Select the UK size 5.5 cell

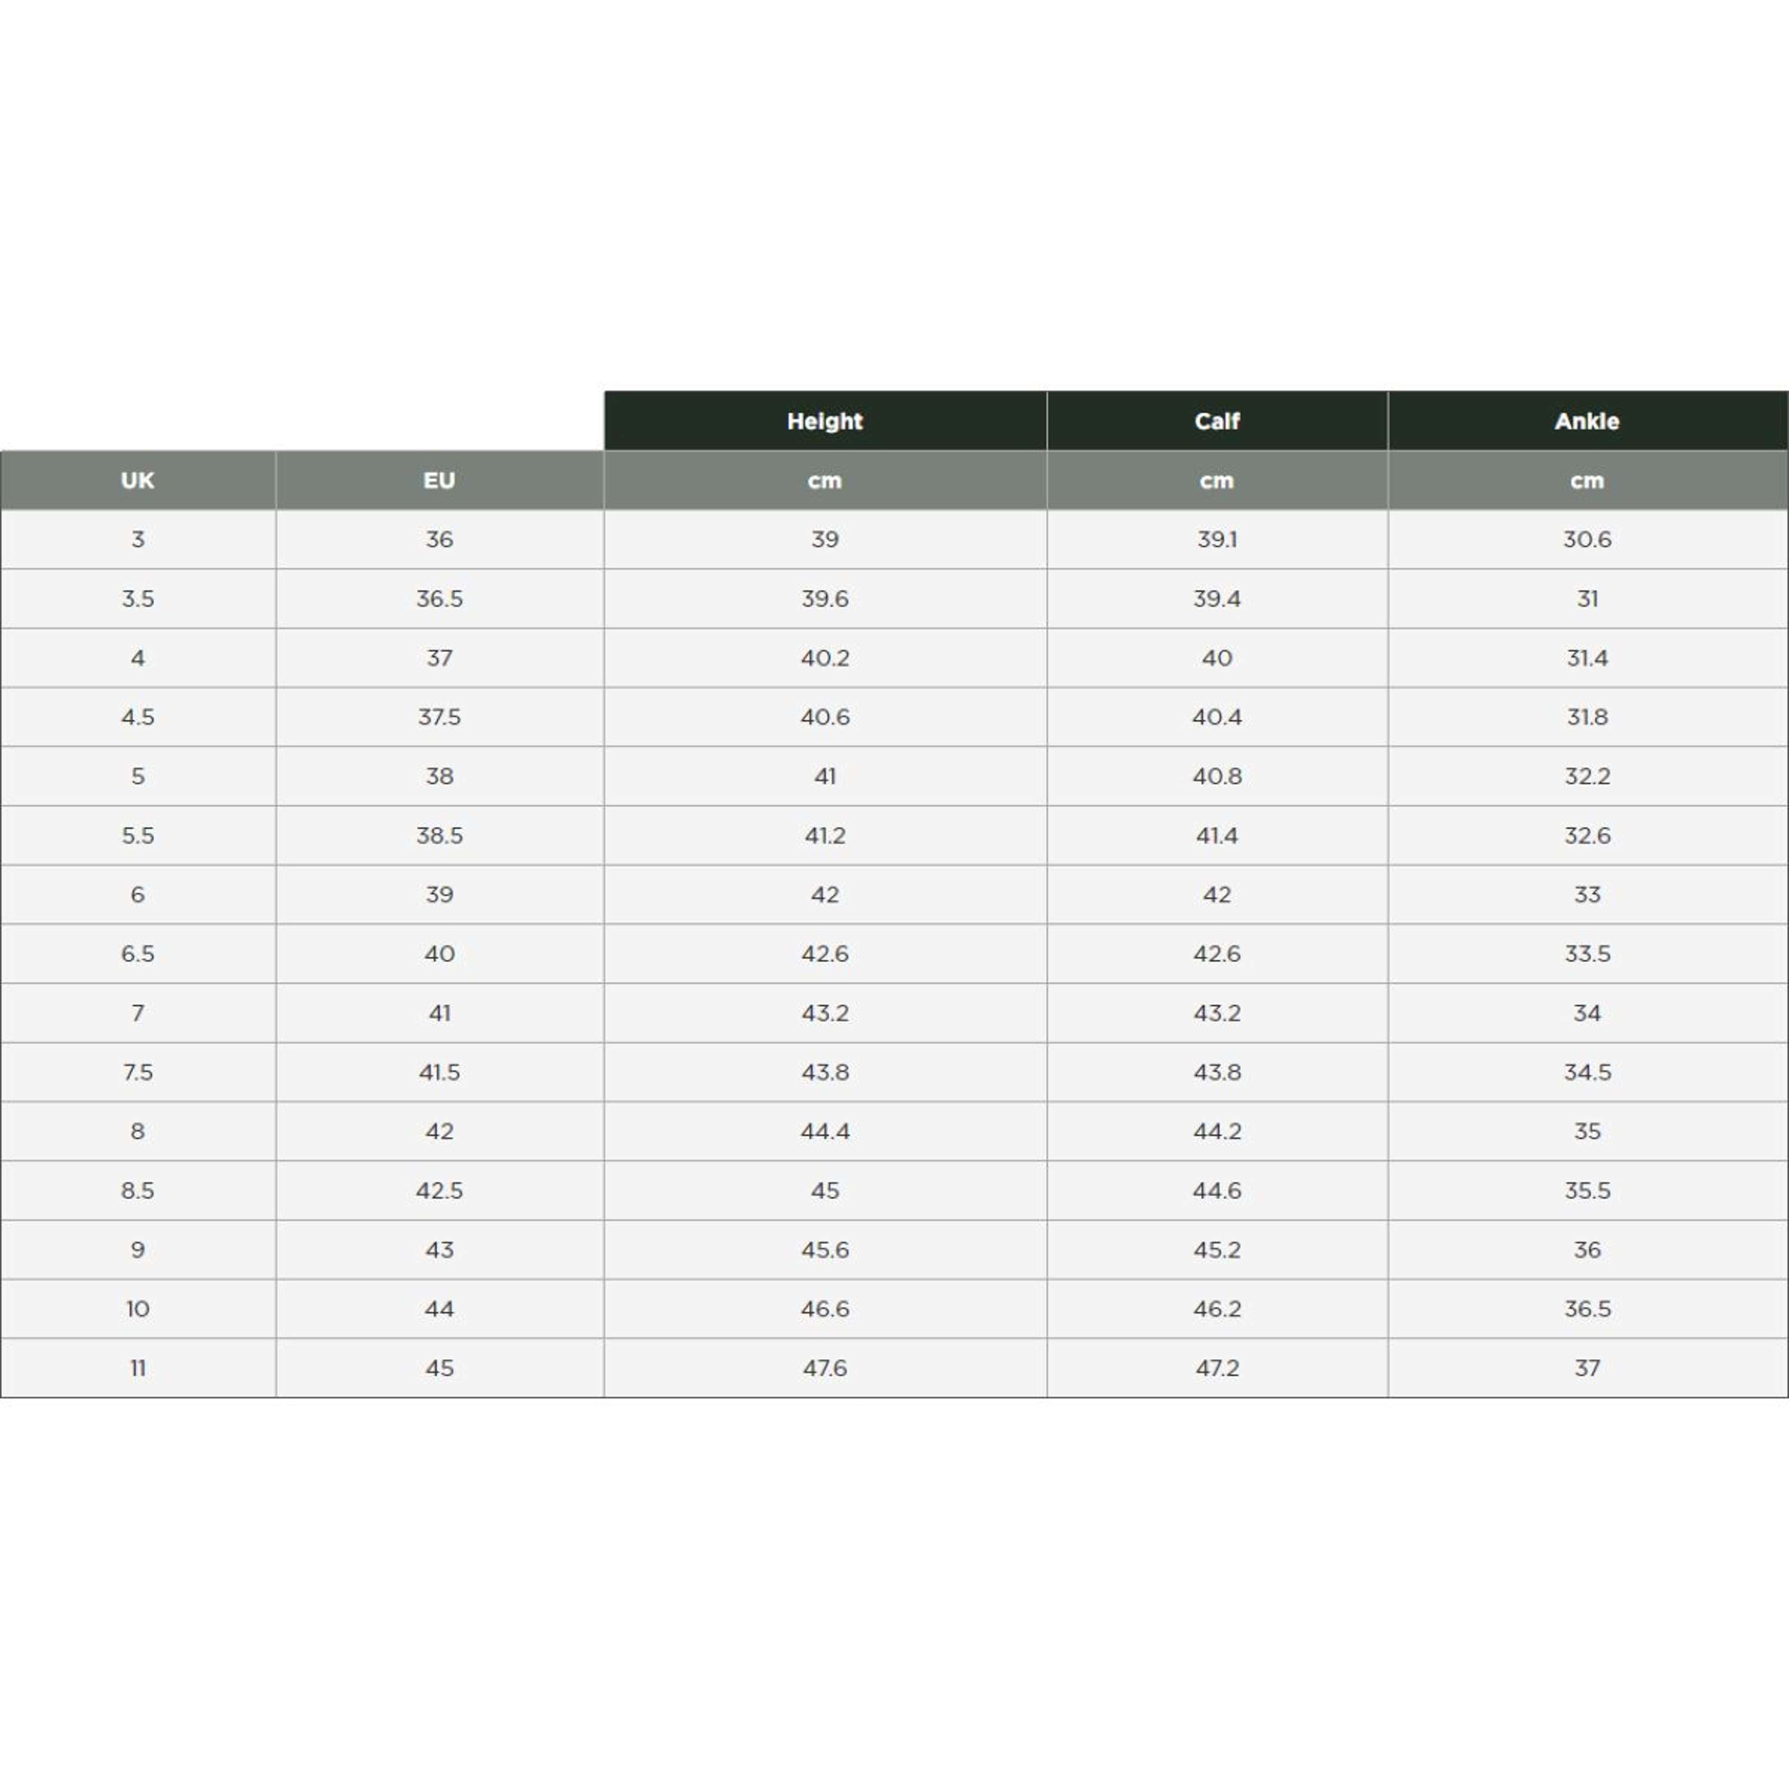[x=138, y=835]
